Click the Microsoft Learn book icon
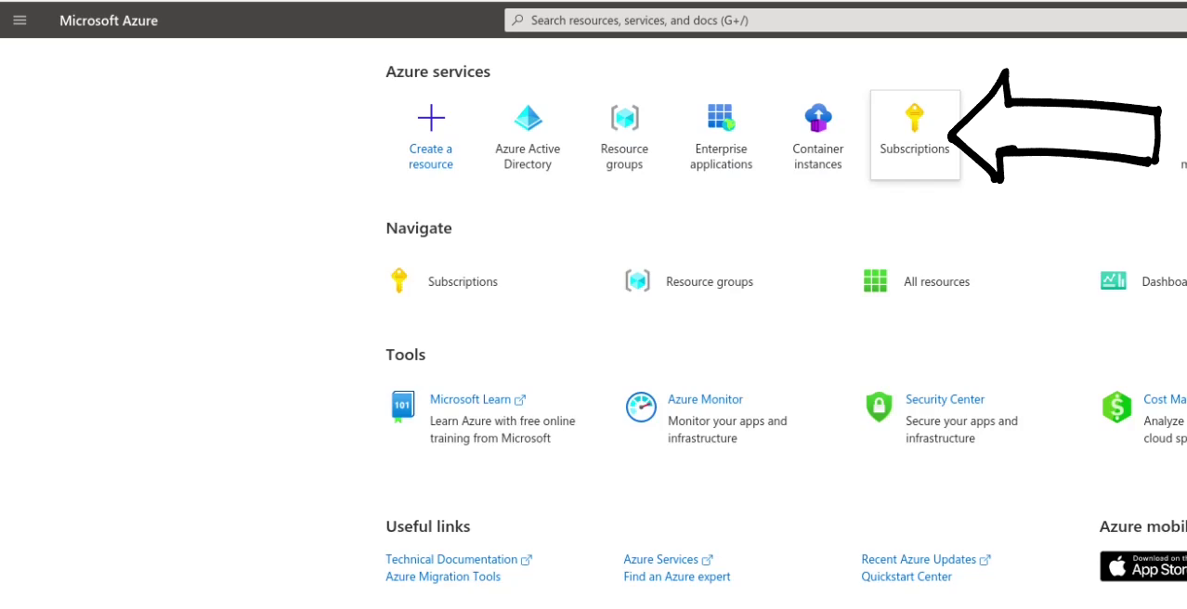This screenshot has width=1187, height=609. (401, 407)
